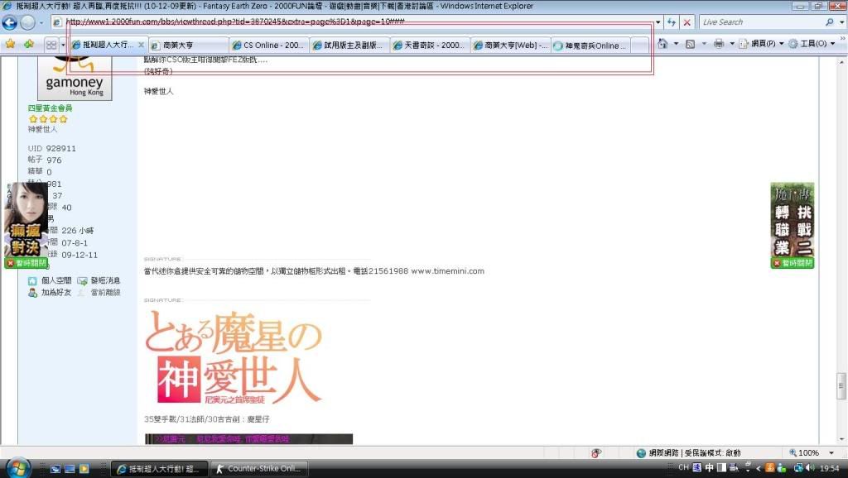Click into the Live Search box
Screen dimensions: 848x478
pyautogui.click(x=758, y=22)
